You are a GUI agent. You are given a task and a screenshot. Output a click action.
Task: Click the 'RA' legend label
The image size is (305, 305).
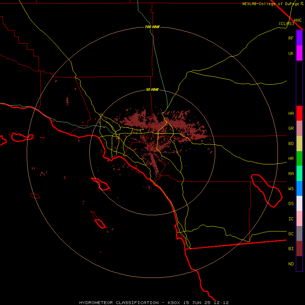pyautogui.click(x=291, y=174)
